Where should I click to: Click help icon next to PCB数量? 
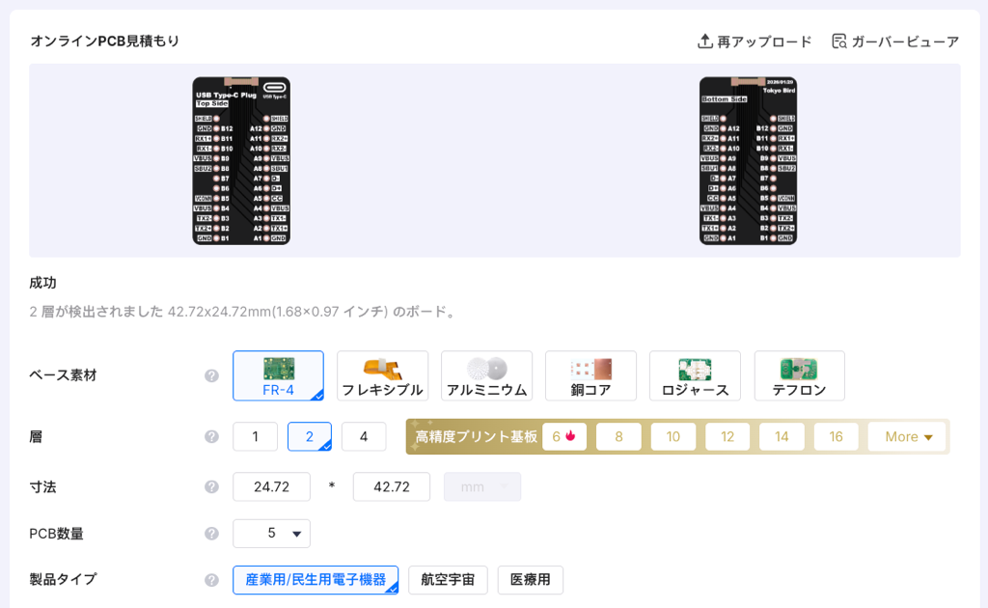point(211,533)
